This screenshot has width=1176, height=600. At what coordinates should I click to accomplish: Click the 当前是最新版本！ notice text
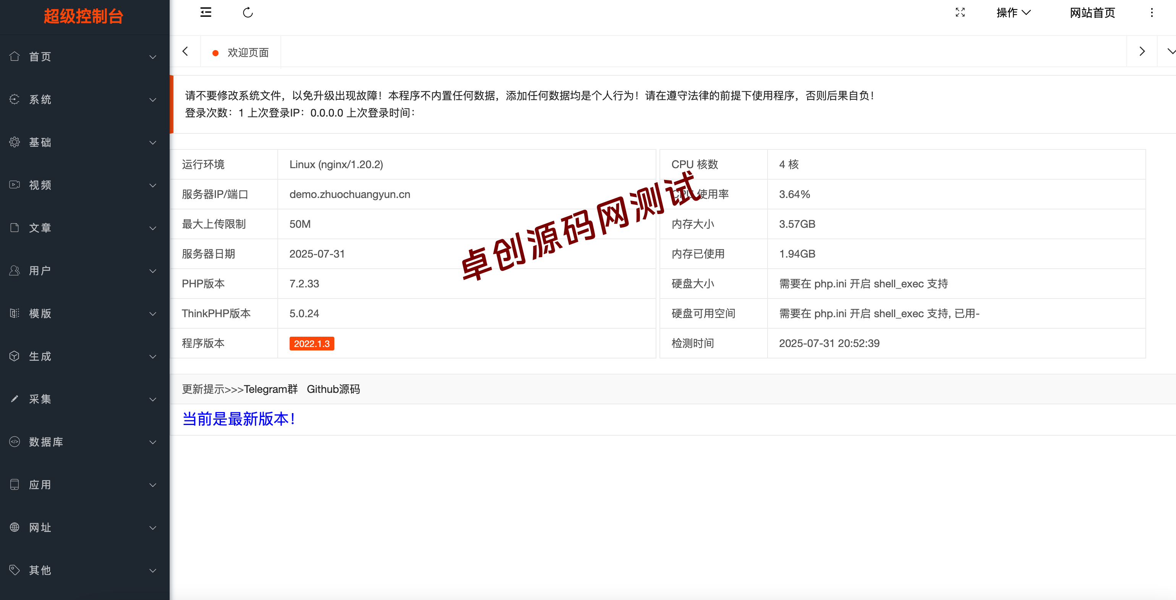click(x=239, y=419)
